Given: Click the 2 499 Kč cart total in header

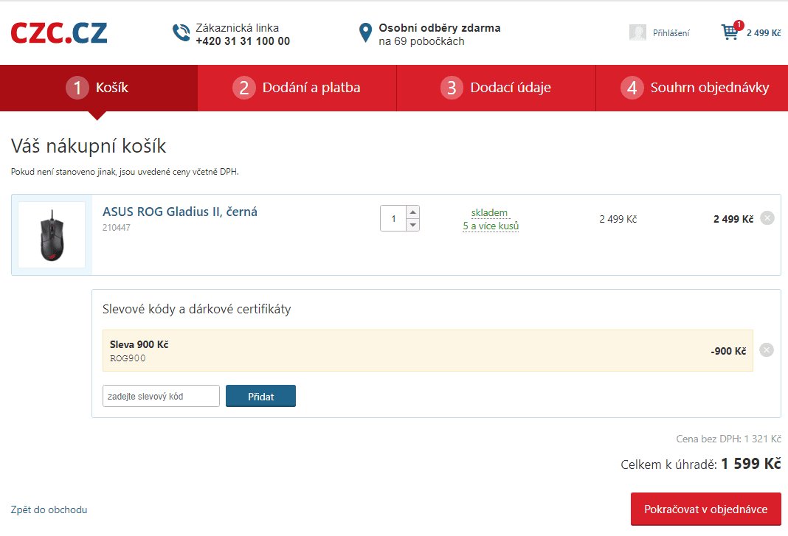Looking at the screenshot, I should point(764,33).
